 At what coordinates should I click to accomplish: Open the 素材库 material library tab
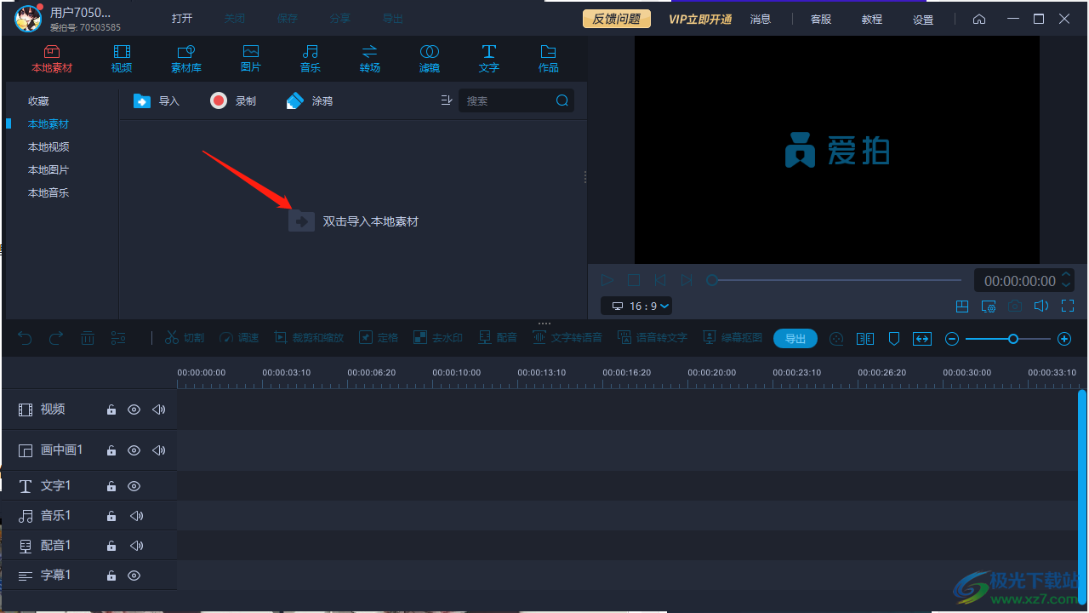[x=186, y=59]
